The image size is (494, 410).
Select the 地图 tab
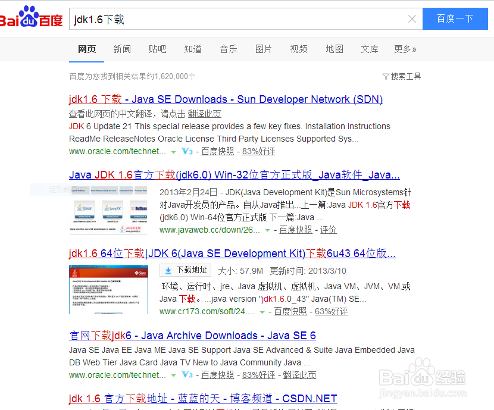click(334, 49)
